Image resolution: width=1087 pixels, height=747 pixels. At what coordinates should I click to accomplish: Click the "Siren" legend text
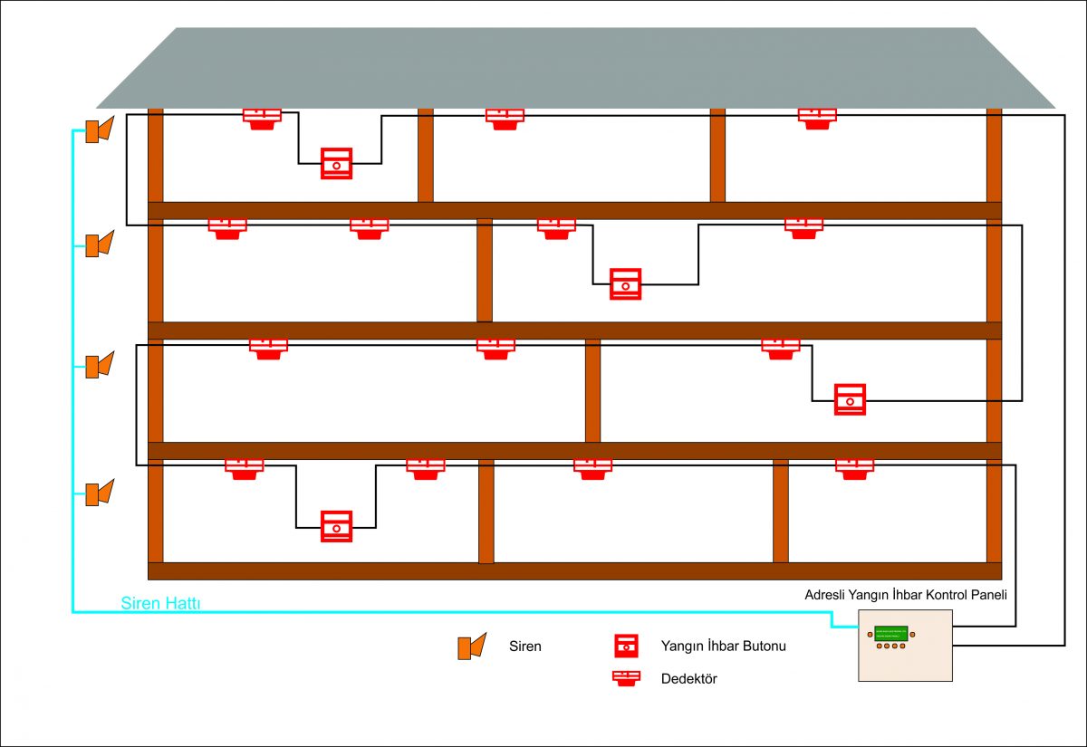point(525,646)
